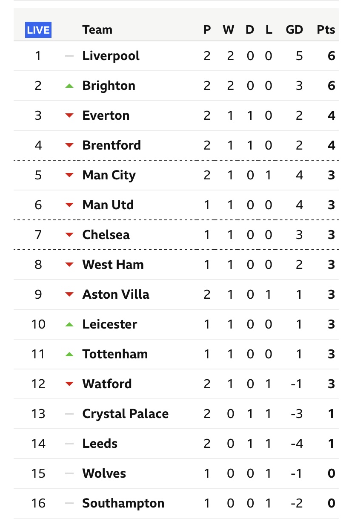The height and width of the screenshot is (522, 352).
Task: Select the West Ham team name
Action: pos(113,265)
